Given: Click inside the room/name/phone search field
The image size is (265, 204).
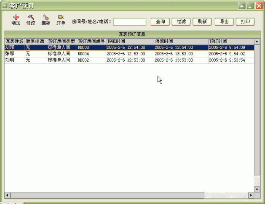Looking at the screenshot, I should (129, 22).
